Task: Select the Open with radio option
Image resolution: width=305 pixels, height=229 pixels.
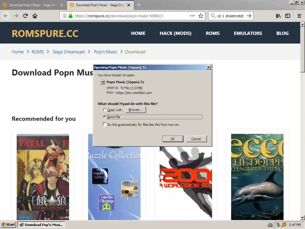Action: pyautogui.click(x=105, y=110)
